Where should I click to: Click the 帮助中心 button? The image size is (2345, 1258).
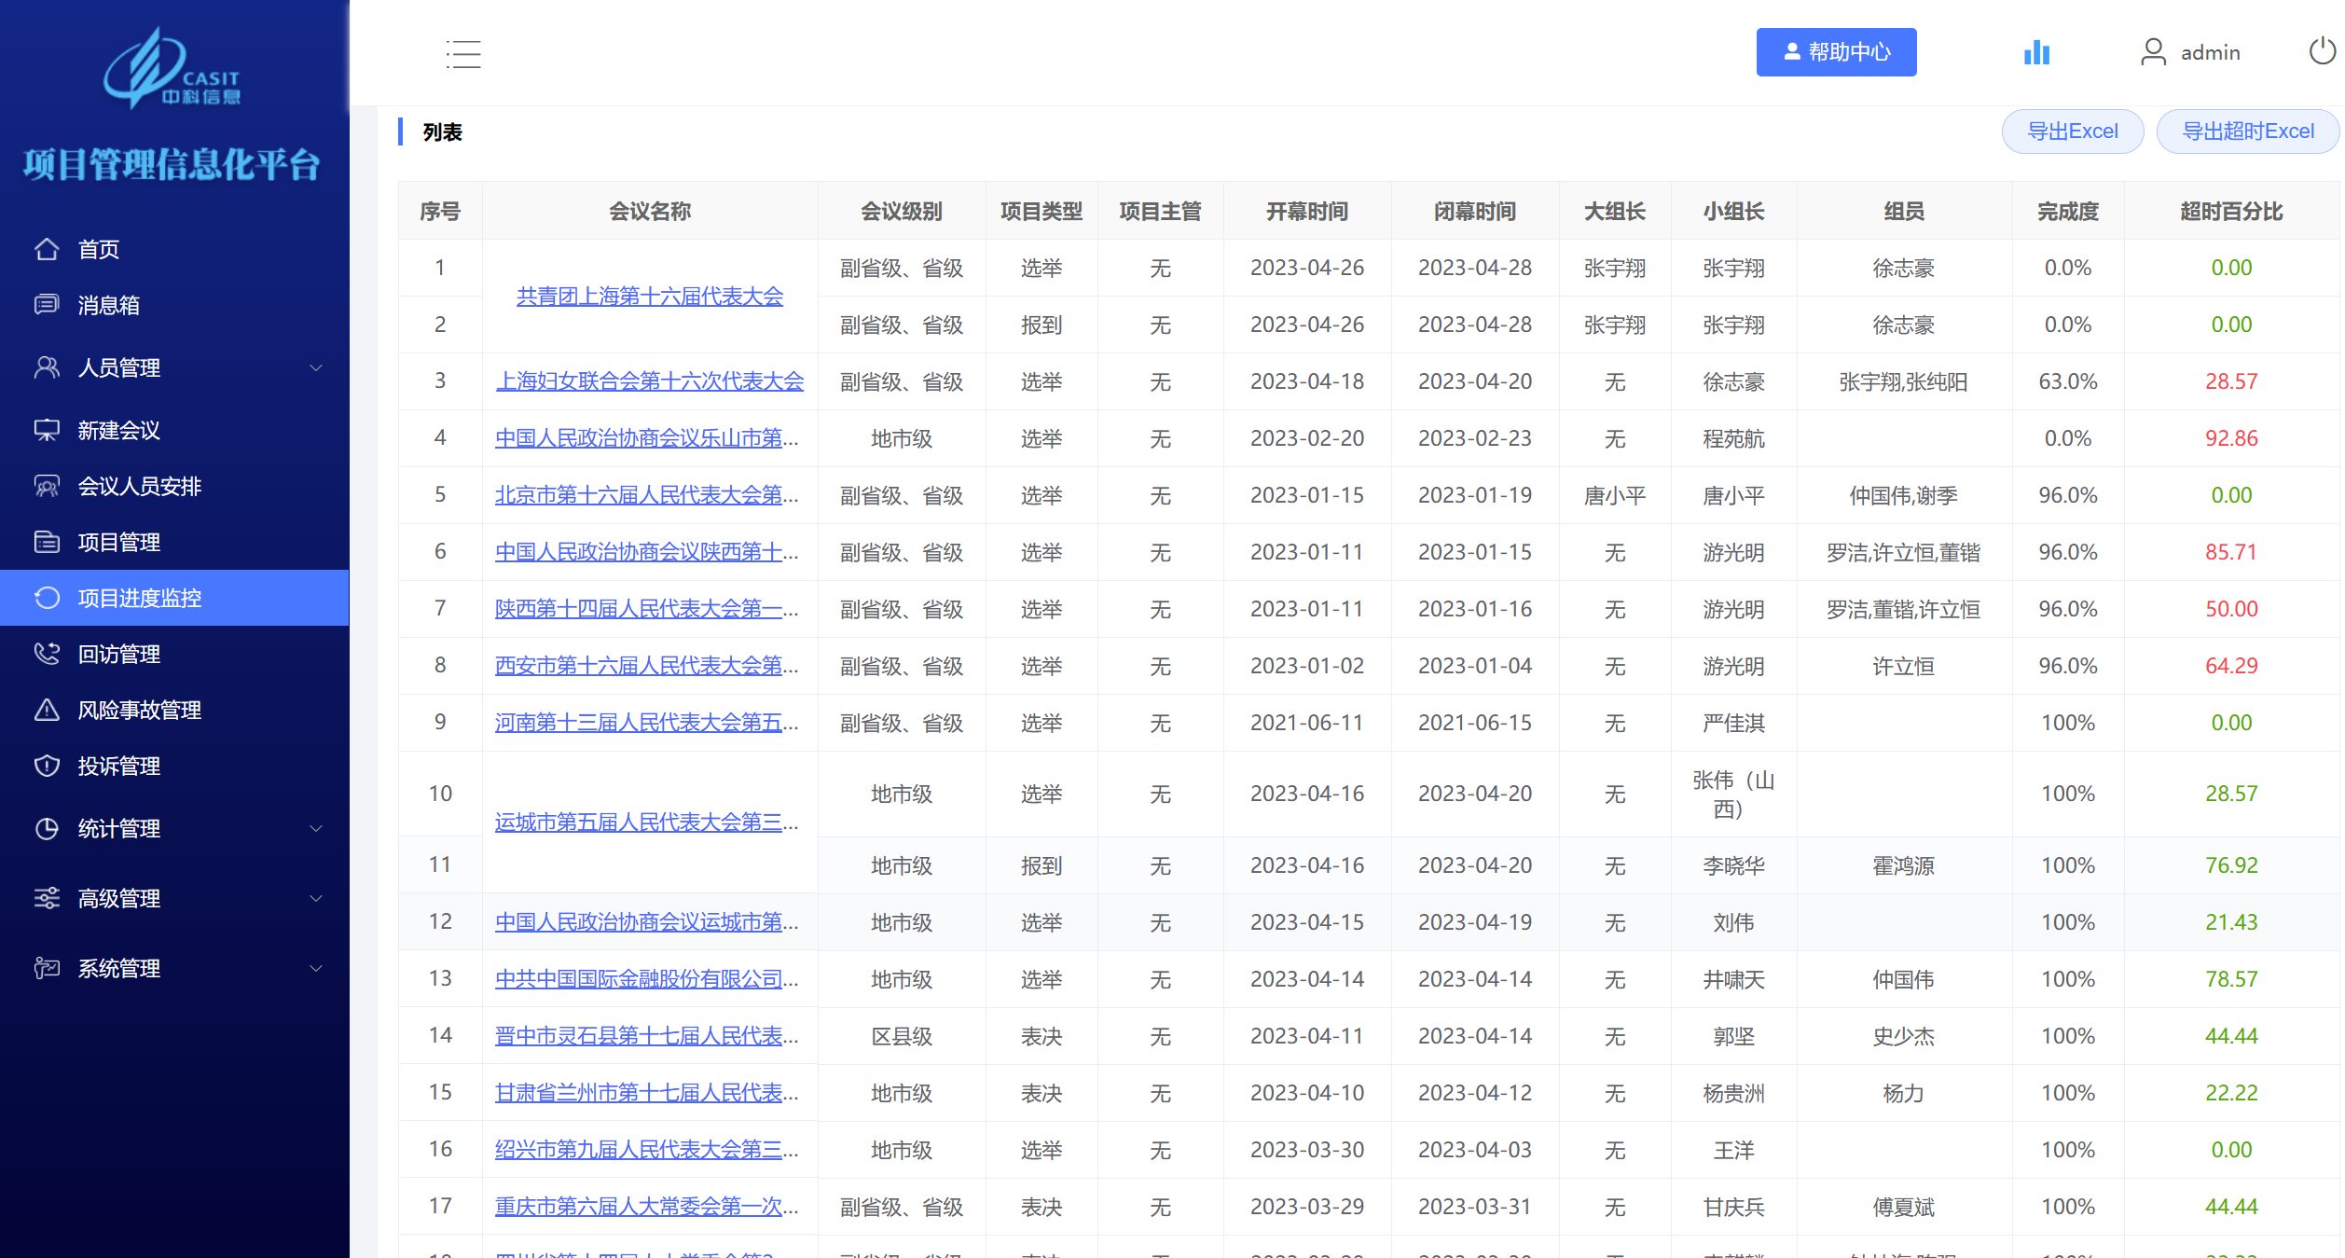tap(1836, 52)
